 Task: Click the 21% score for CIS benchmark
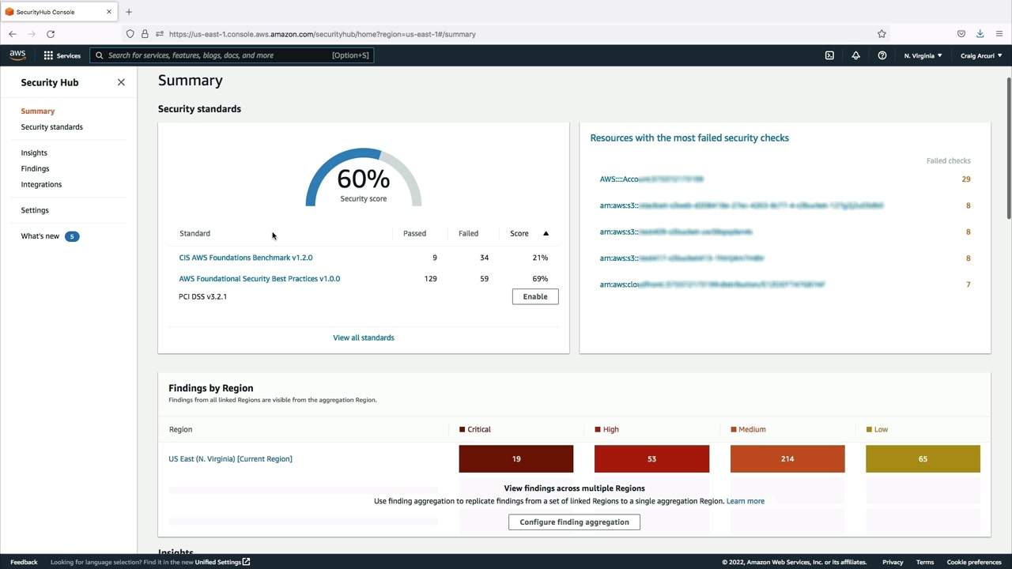[x=540, y=258]
